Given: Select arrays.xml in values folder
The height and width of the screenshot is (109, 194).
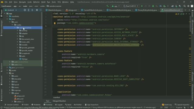Looking at the screenshot, I should click(x=19, y=96).
